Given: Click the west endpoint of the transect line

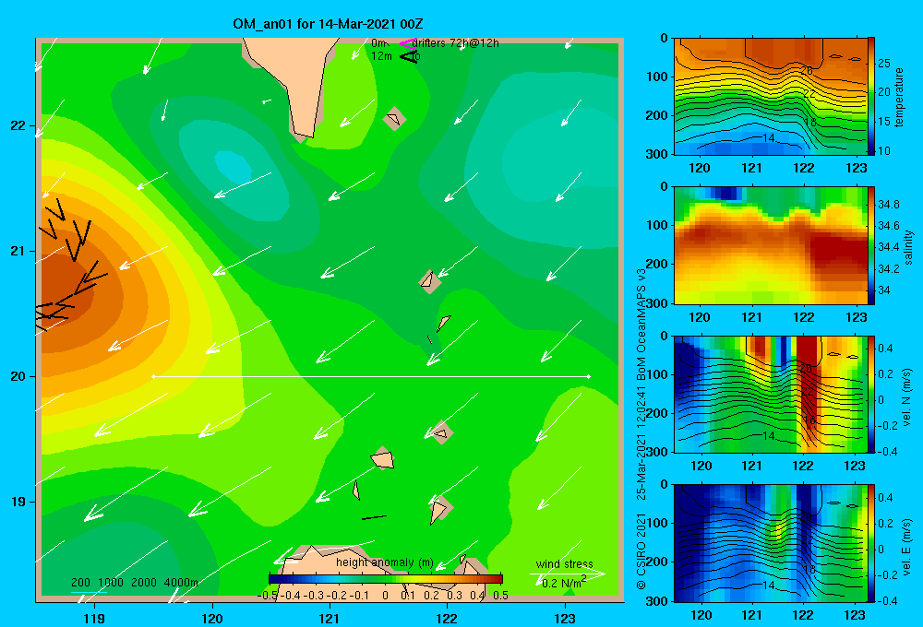Looking at the screenshot, I should (x=153, y=376).
